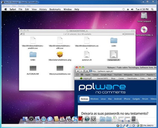Click the Spotlight search magnifier icon
Screen dimensions: 158x128
152,9
